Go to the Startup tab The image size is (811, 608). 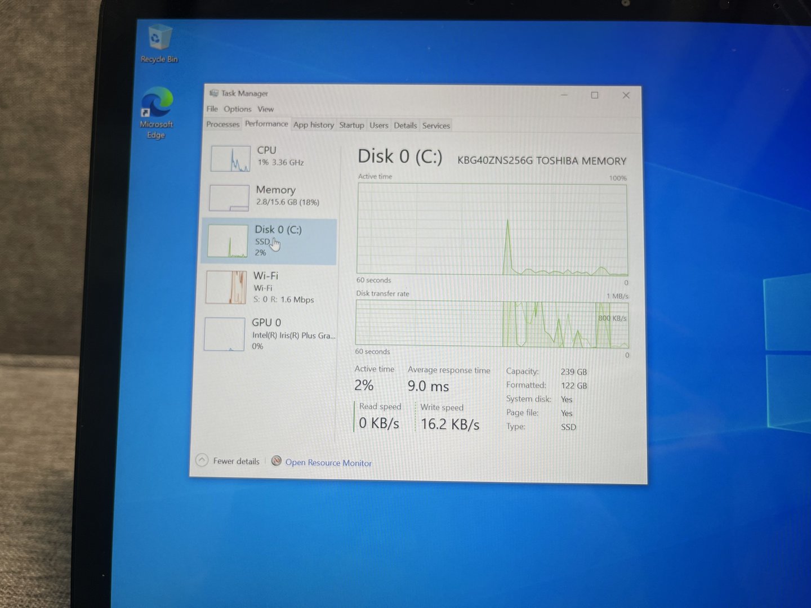click(351, 125)
